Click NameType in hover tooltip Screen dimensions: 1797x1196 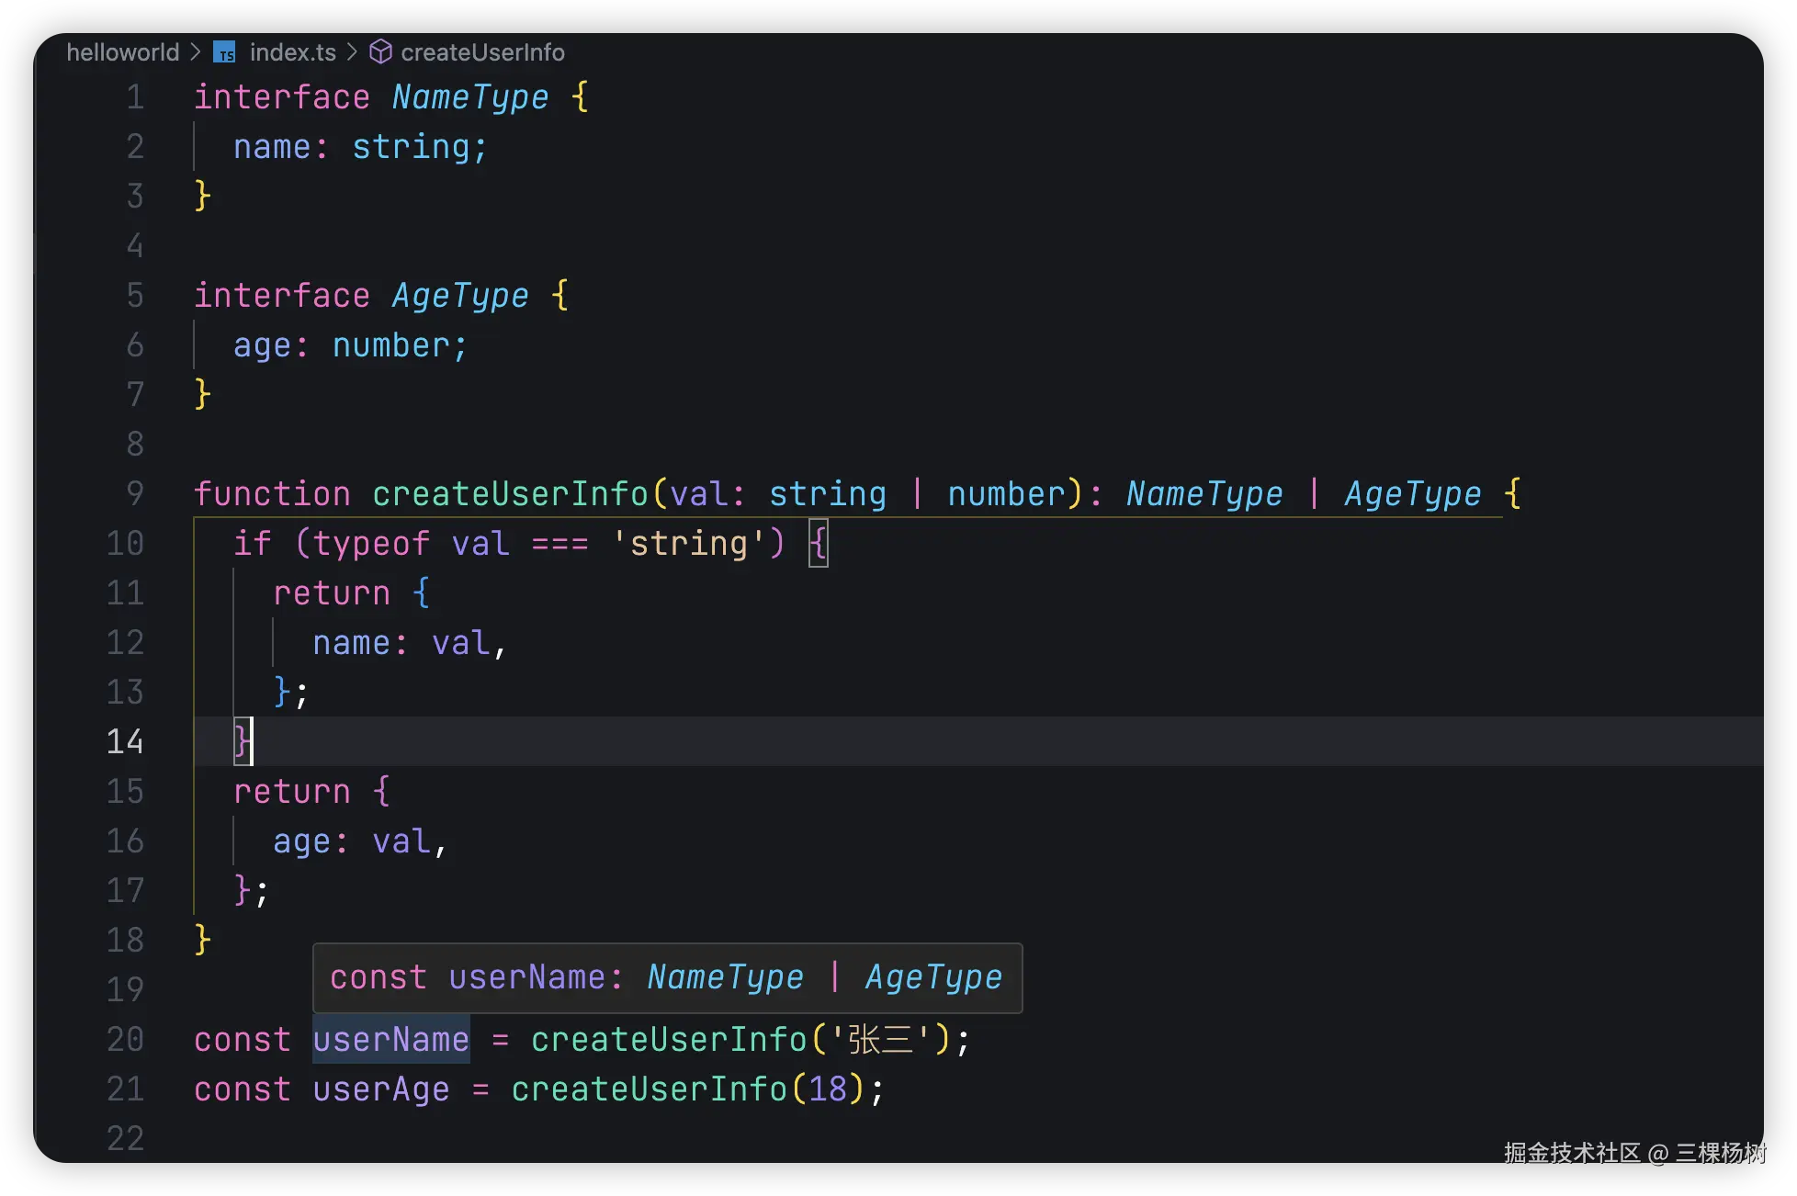pyautogui.click(x=725, y=977)
